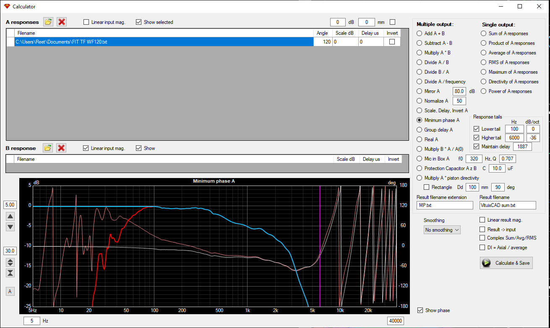This screenshot has height=328, width=550.
Task: Enable Linear result mag.
Action: click(x=482, y=220)
